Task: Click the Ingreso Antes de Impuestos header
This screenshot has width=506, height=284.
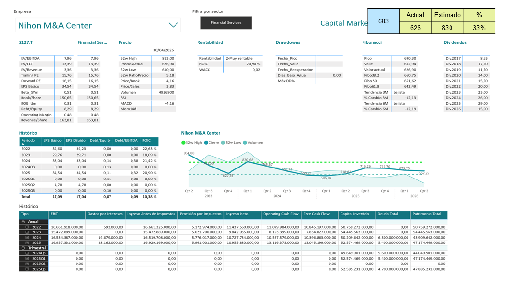Action: pyautogui.click(x=151, y=214)
